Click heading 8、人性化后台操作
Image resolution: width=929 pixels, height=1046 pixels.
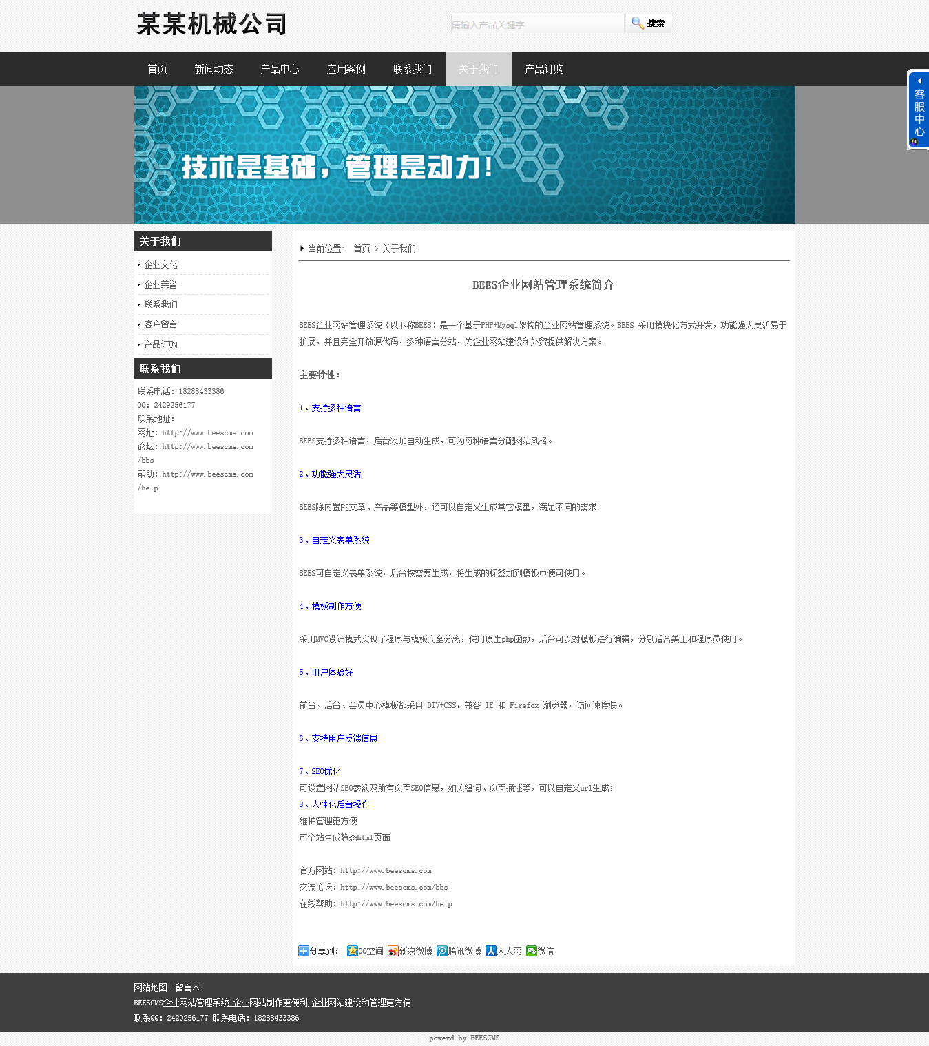coord(335,804)
